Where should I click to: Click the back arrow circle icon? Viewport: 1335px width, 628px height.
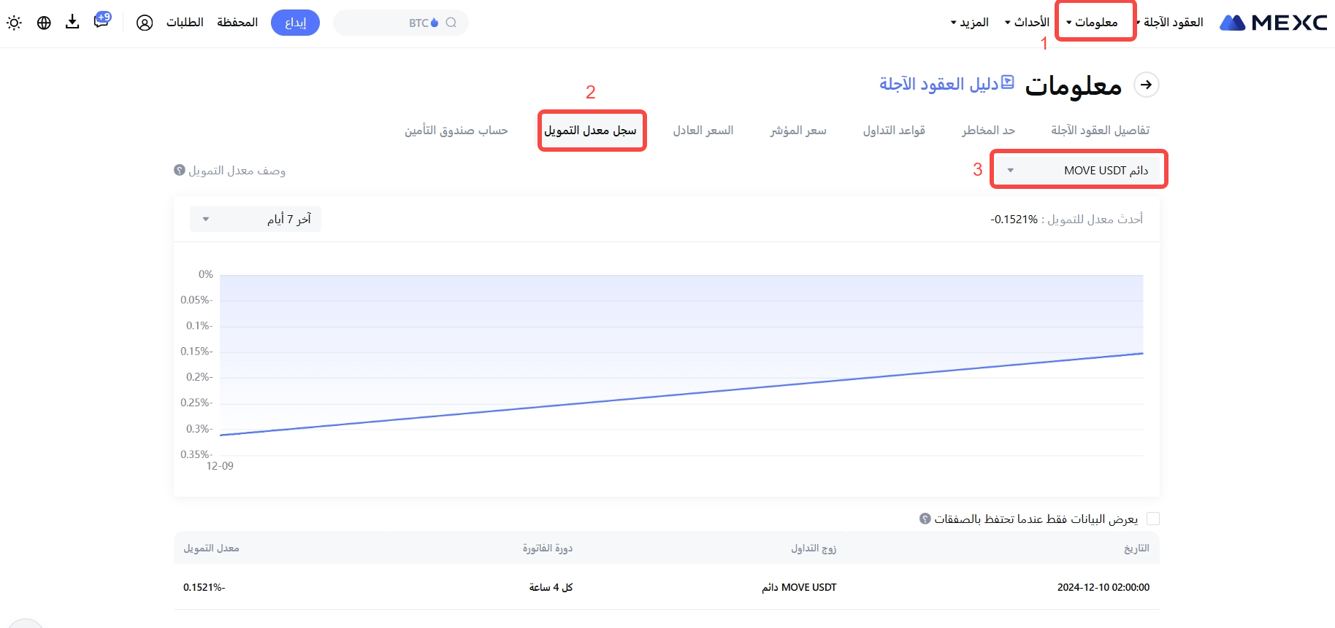click(1146, 85)
